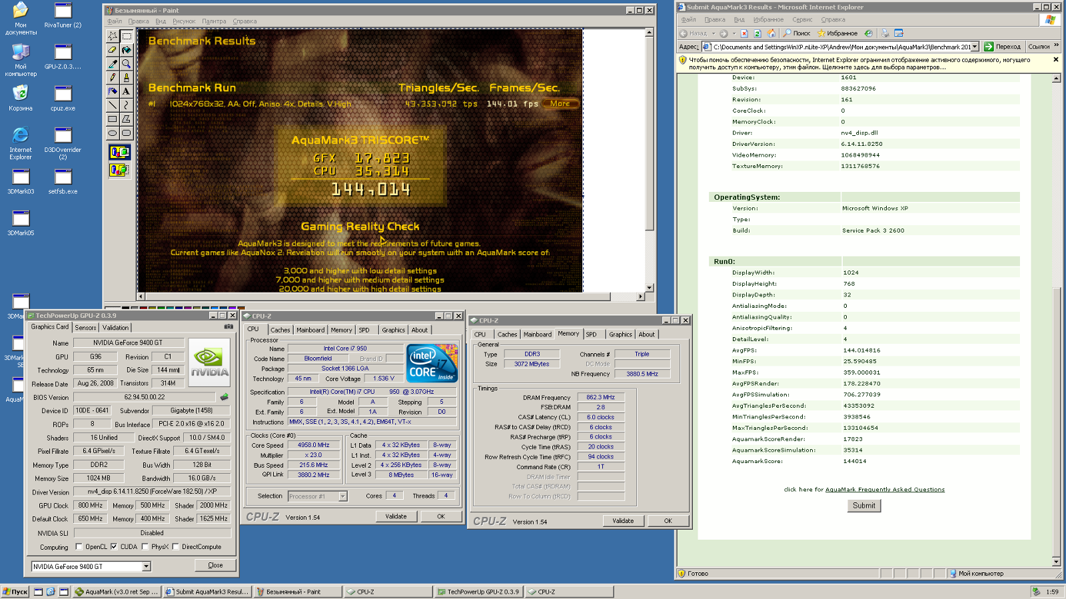Open the Processor #1 selection dropdown

pos(343,496)
